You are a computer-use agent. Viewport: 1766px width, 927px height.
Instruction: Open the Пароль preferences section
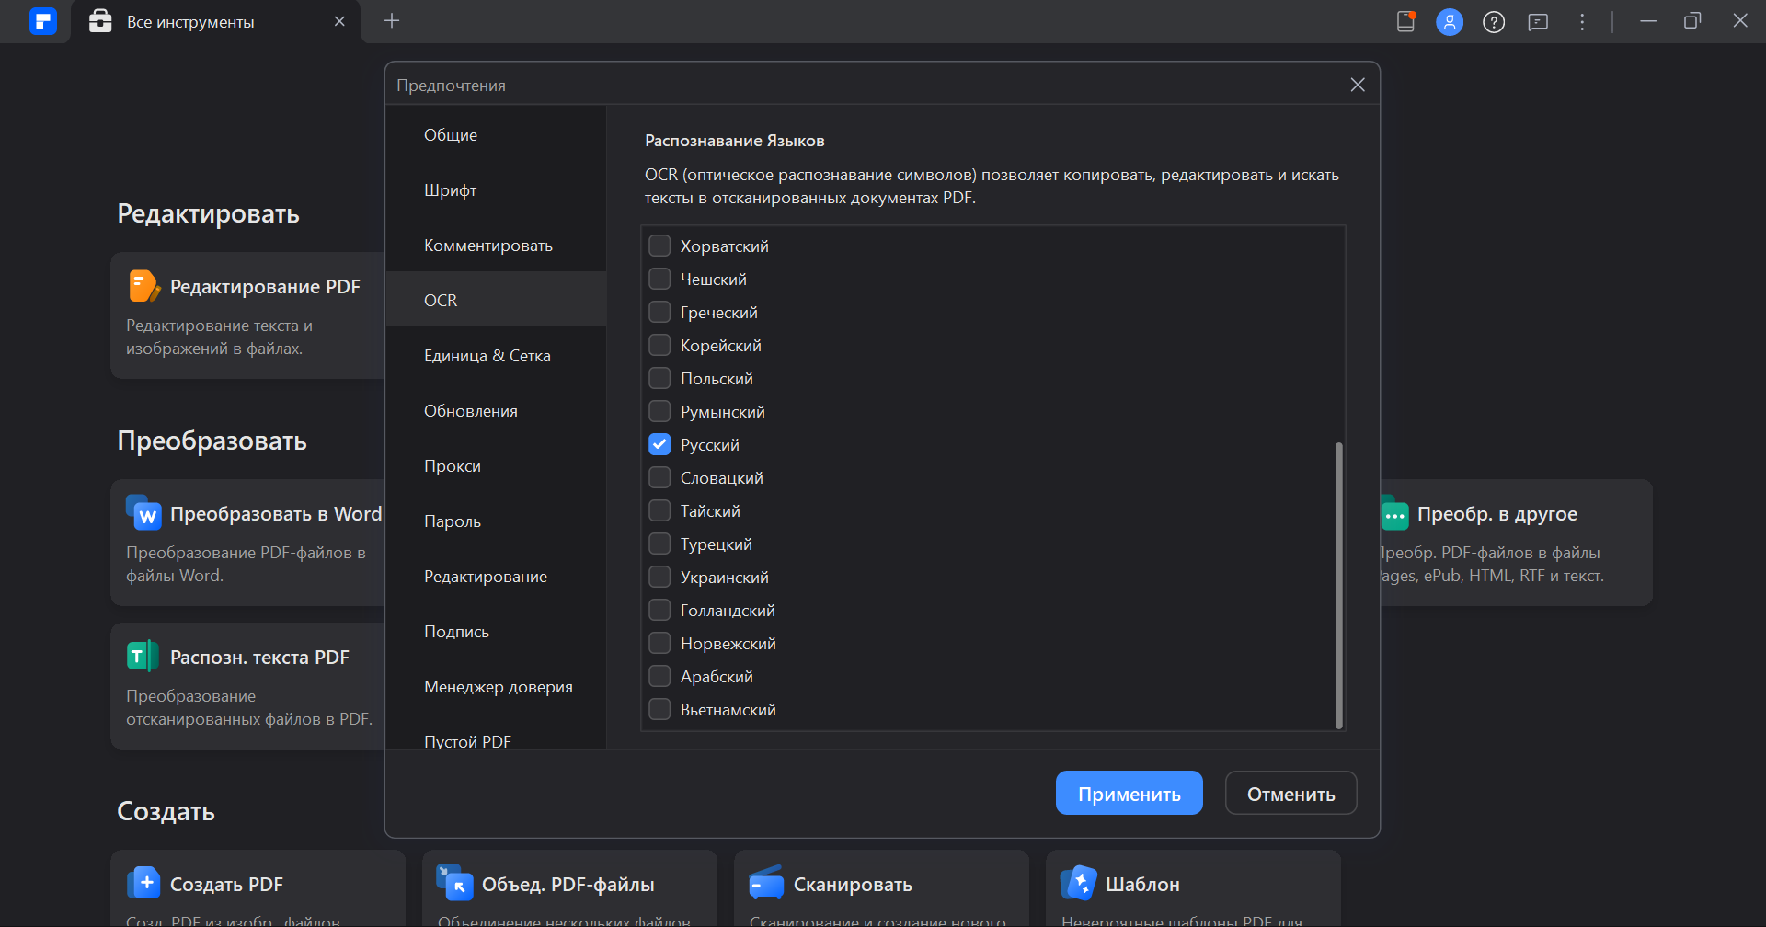496,521
